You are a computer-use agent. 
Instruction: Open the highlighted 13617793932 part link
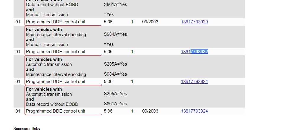(x=194, y=52)
